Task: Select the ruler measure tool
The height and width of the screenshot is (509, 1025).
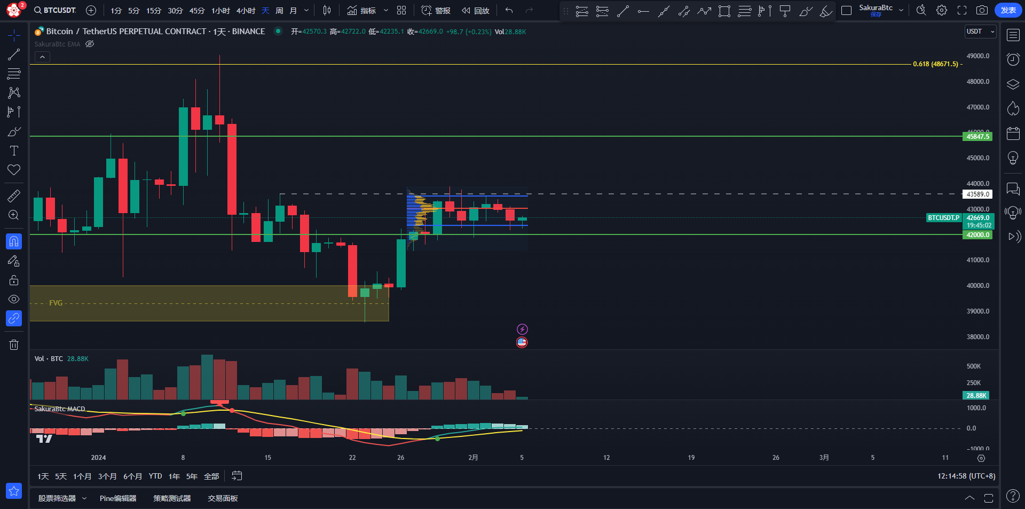Action: click(x=14, y=195)
